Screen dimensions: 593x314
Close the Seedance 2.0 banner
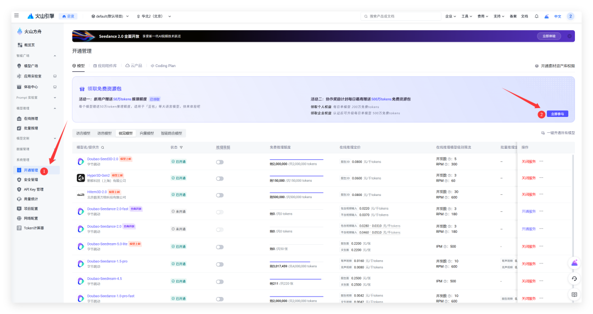click(569, 36)
